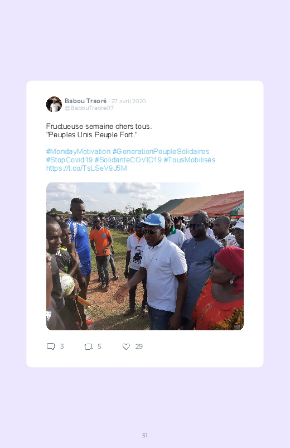This screenshot has height=448, width=290.
Task: Click the page number 51
Action: tap(145, 435)
